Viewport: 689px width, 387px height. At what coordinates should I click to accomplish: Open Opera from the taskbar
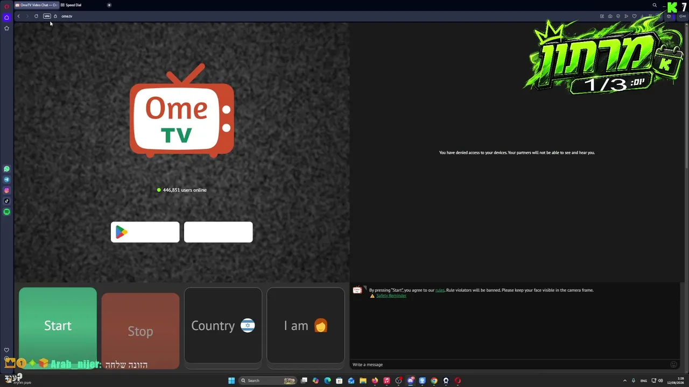458,381
